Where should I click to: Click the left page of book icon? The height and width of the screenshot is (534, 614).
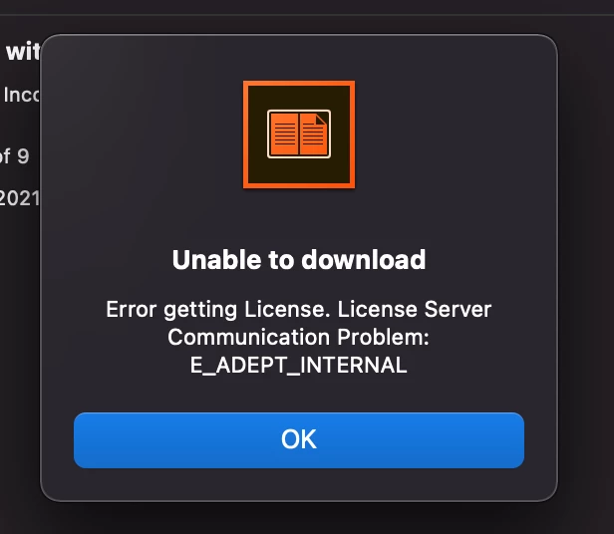[283, 134]
